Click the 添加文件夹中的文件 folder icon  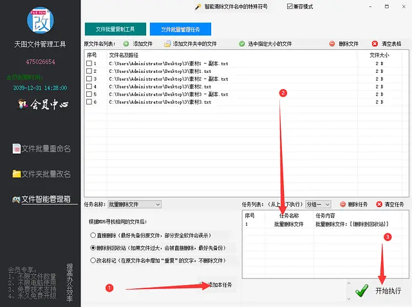tap(167, 44)
